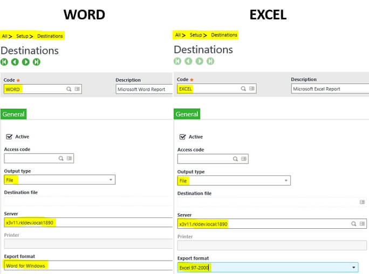Click Printer field in EXCEL panel
Screen dimensions: 369x274
272,245
